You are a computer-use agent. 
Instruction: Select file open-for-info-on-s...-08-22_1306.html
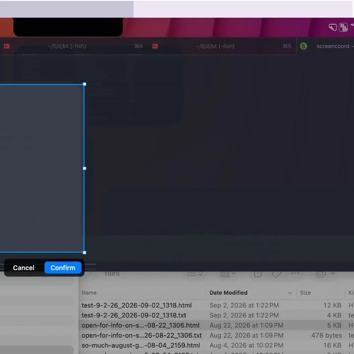[140, 325]
